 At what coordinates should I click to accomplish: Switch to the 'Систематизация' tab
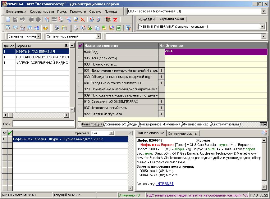(x=225, y=124)
